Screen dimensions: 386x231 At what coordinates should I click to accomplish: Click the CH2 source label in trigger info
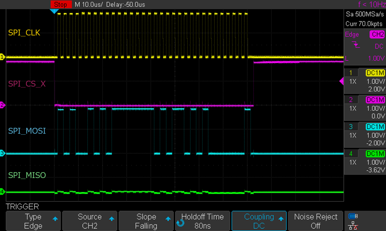377,34
